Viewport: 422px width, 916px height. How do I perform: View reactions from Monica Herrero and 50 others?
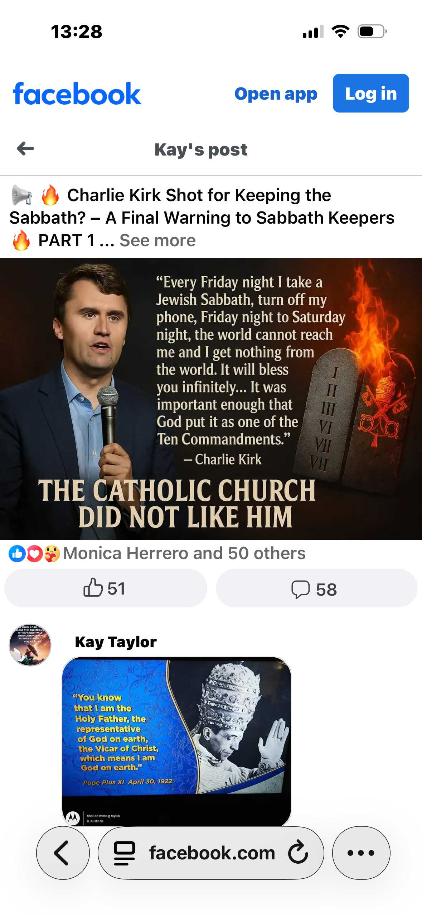[184, 553]
